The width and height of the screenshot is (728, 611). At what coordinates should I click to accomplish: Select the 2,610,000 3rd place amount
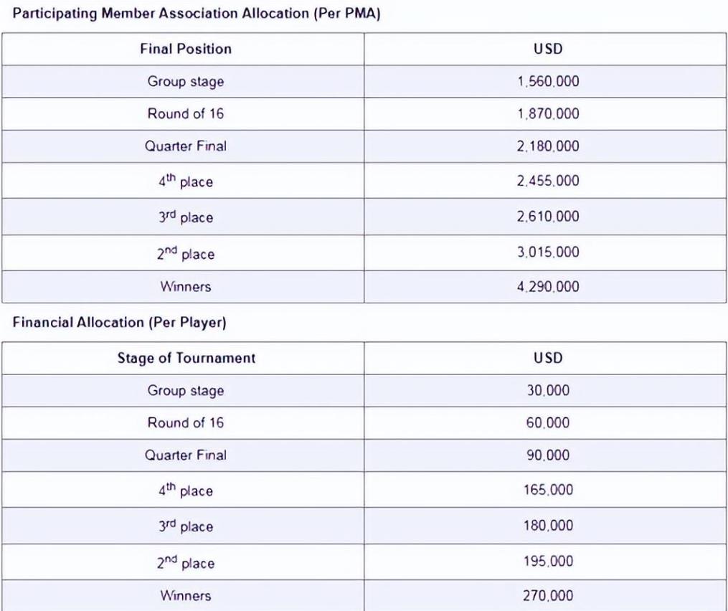(548, 217)
